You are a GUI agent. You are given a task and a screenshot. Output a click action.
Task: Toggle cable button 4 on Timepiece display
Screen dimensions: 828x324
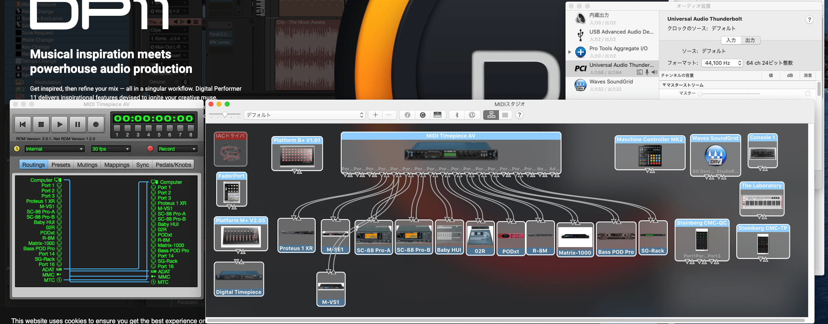point(148,128)
